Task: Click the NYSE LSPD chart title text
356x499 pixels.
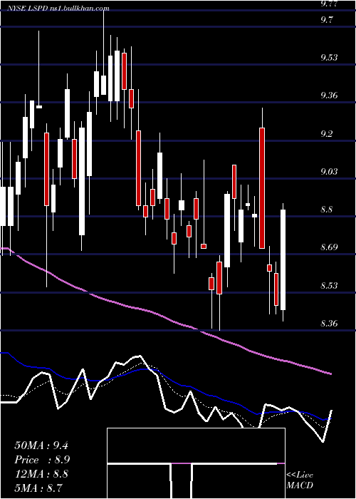Action: tap(58, 9)
